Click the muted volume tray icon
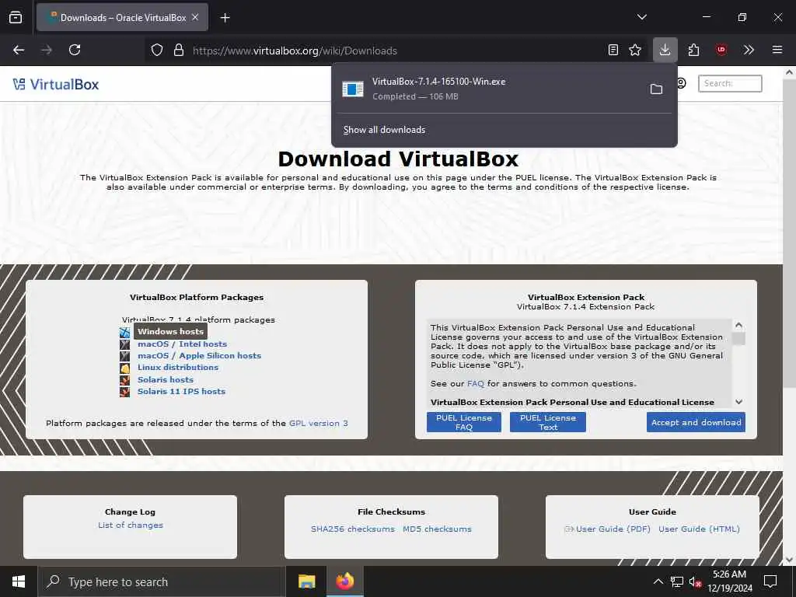796x597 pixels. (x=695, y=581)
